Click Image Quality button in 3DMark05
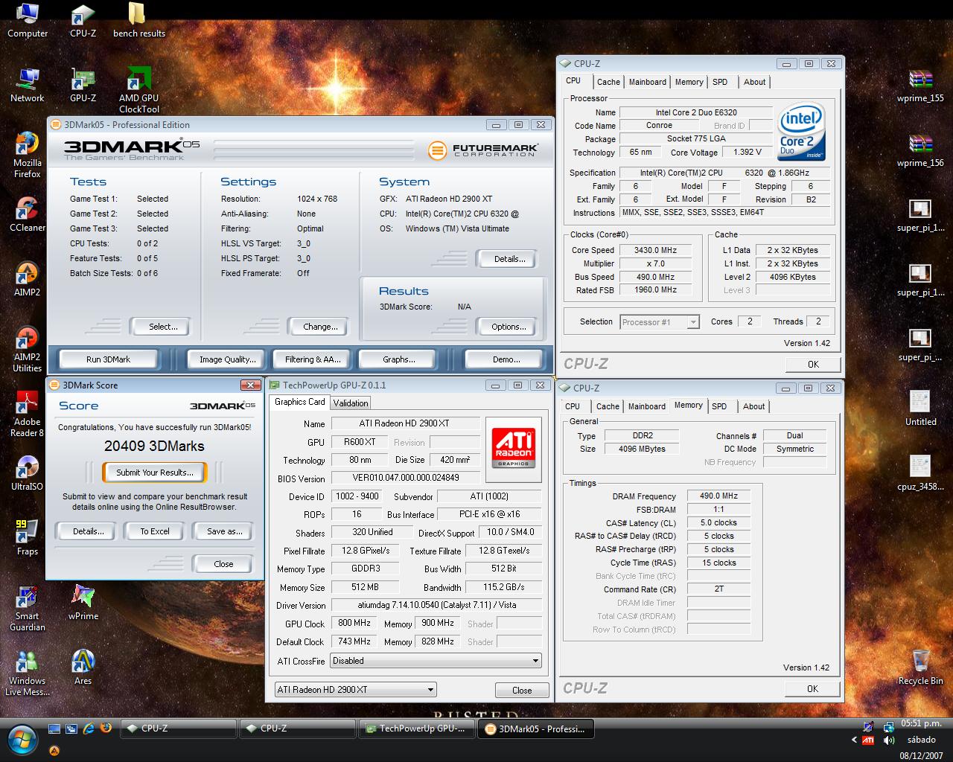Image resolution: width=953 pixels, height=762 pixels. [x=227, y=359]
